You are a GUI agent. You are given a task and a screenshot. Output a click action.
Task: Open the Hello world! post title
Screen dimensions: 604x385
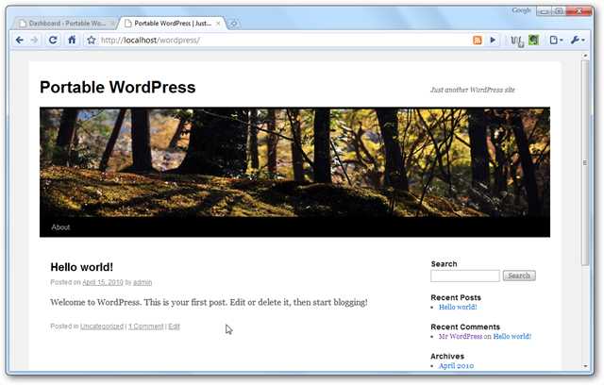(82, 267)
